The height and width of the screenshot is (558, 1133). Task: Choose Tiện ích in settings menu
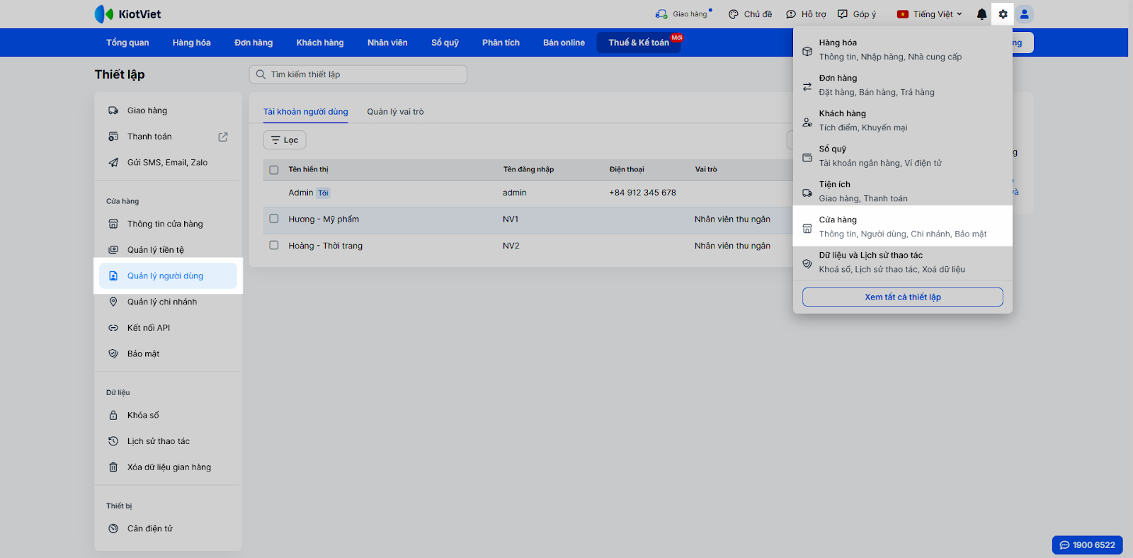903,191
